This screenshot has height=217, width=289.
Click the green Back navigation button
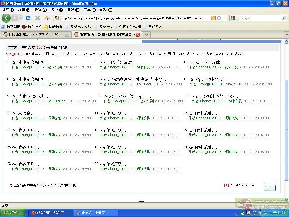pyautogui.click(x=6, y=18)
